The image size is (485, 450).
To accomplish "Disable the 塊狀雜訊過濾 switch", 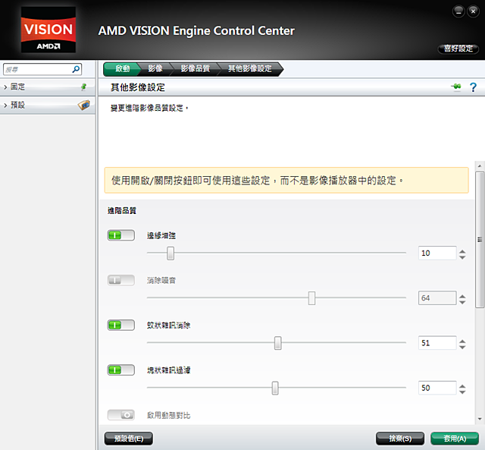I will pos(121,370).
